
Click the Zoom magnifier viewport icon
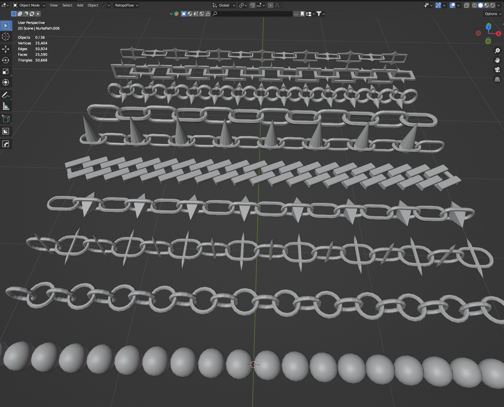click(497, 51)
